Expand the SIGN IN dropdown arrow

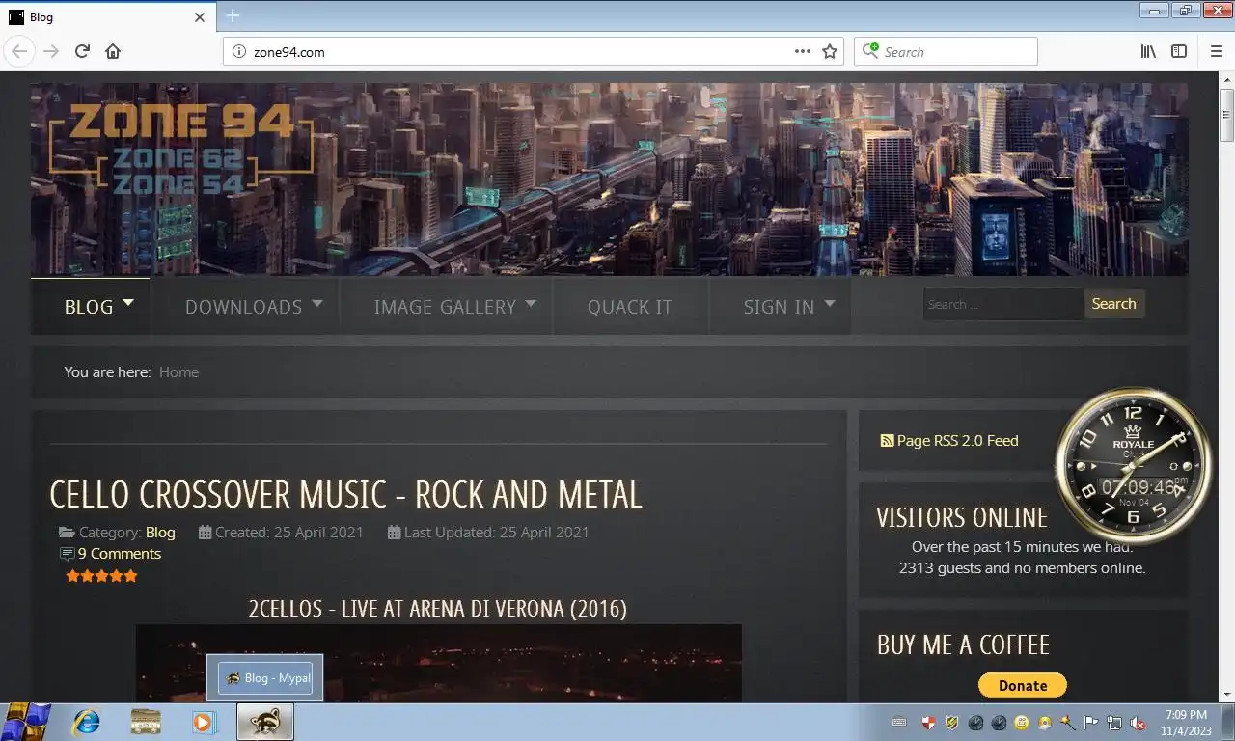click(x=830, y=303)
